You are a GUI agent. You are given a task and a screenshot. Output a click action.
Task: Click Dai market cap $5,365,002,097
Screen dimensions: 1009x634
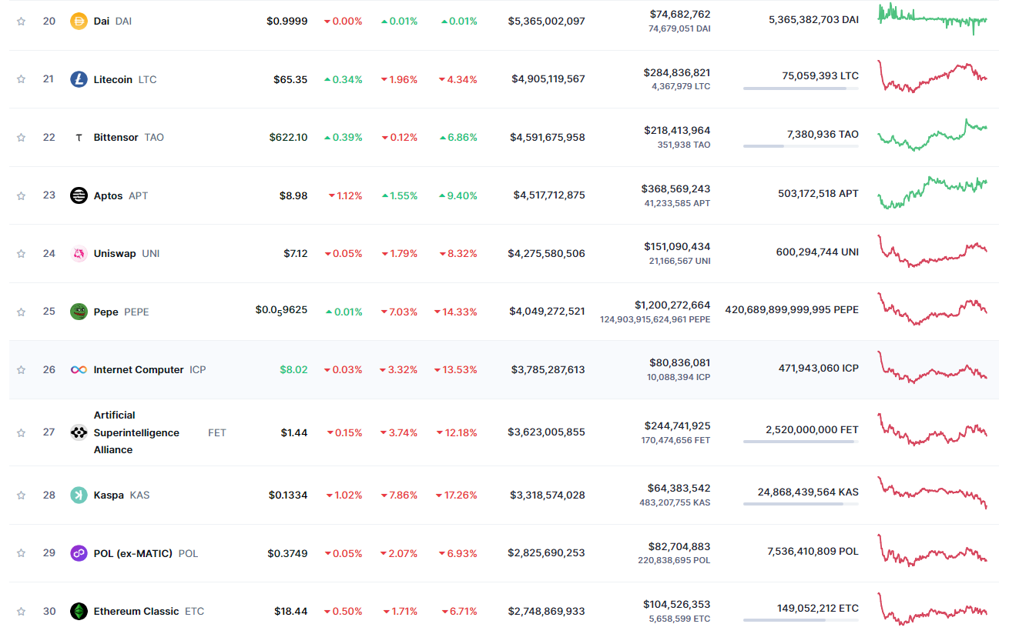(x=546, y=21)
